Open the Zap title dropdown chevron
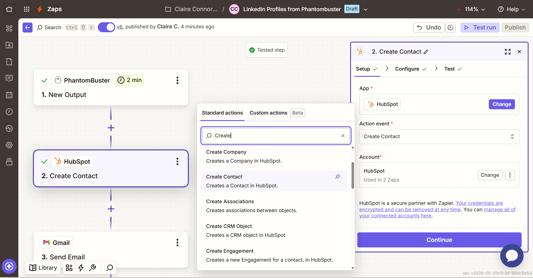 pyautogui.click(x=366, y=9)
